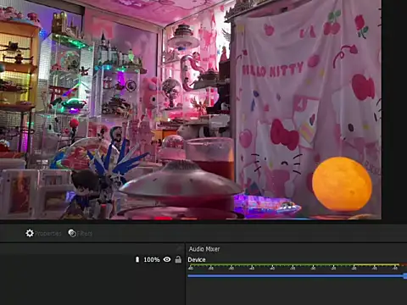Viewport: 407px width, 305px height.
Task: Click the video preview canvas
Action: [191, 109]
